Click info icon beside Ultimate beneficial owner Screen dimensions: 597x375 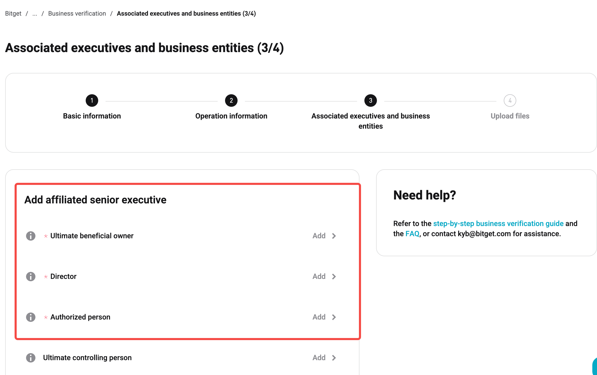pyautogui.click(x=31, y=236)
